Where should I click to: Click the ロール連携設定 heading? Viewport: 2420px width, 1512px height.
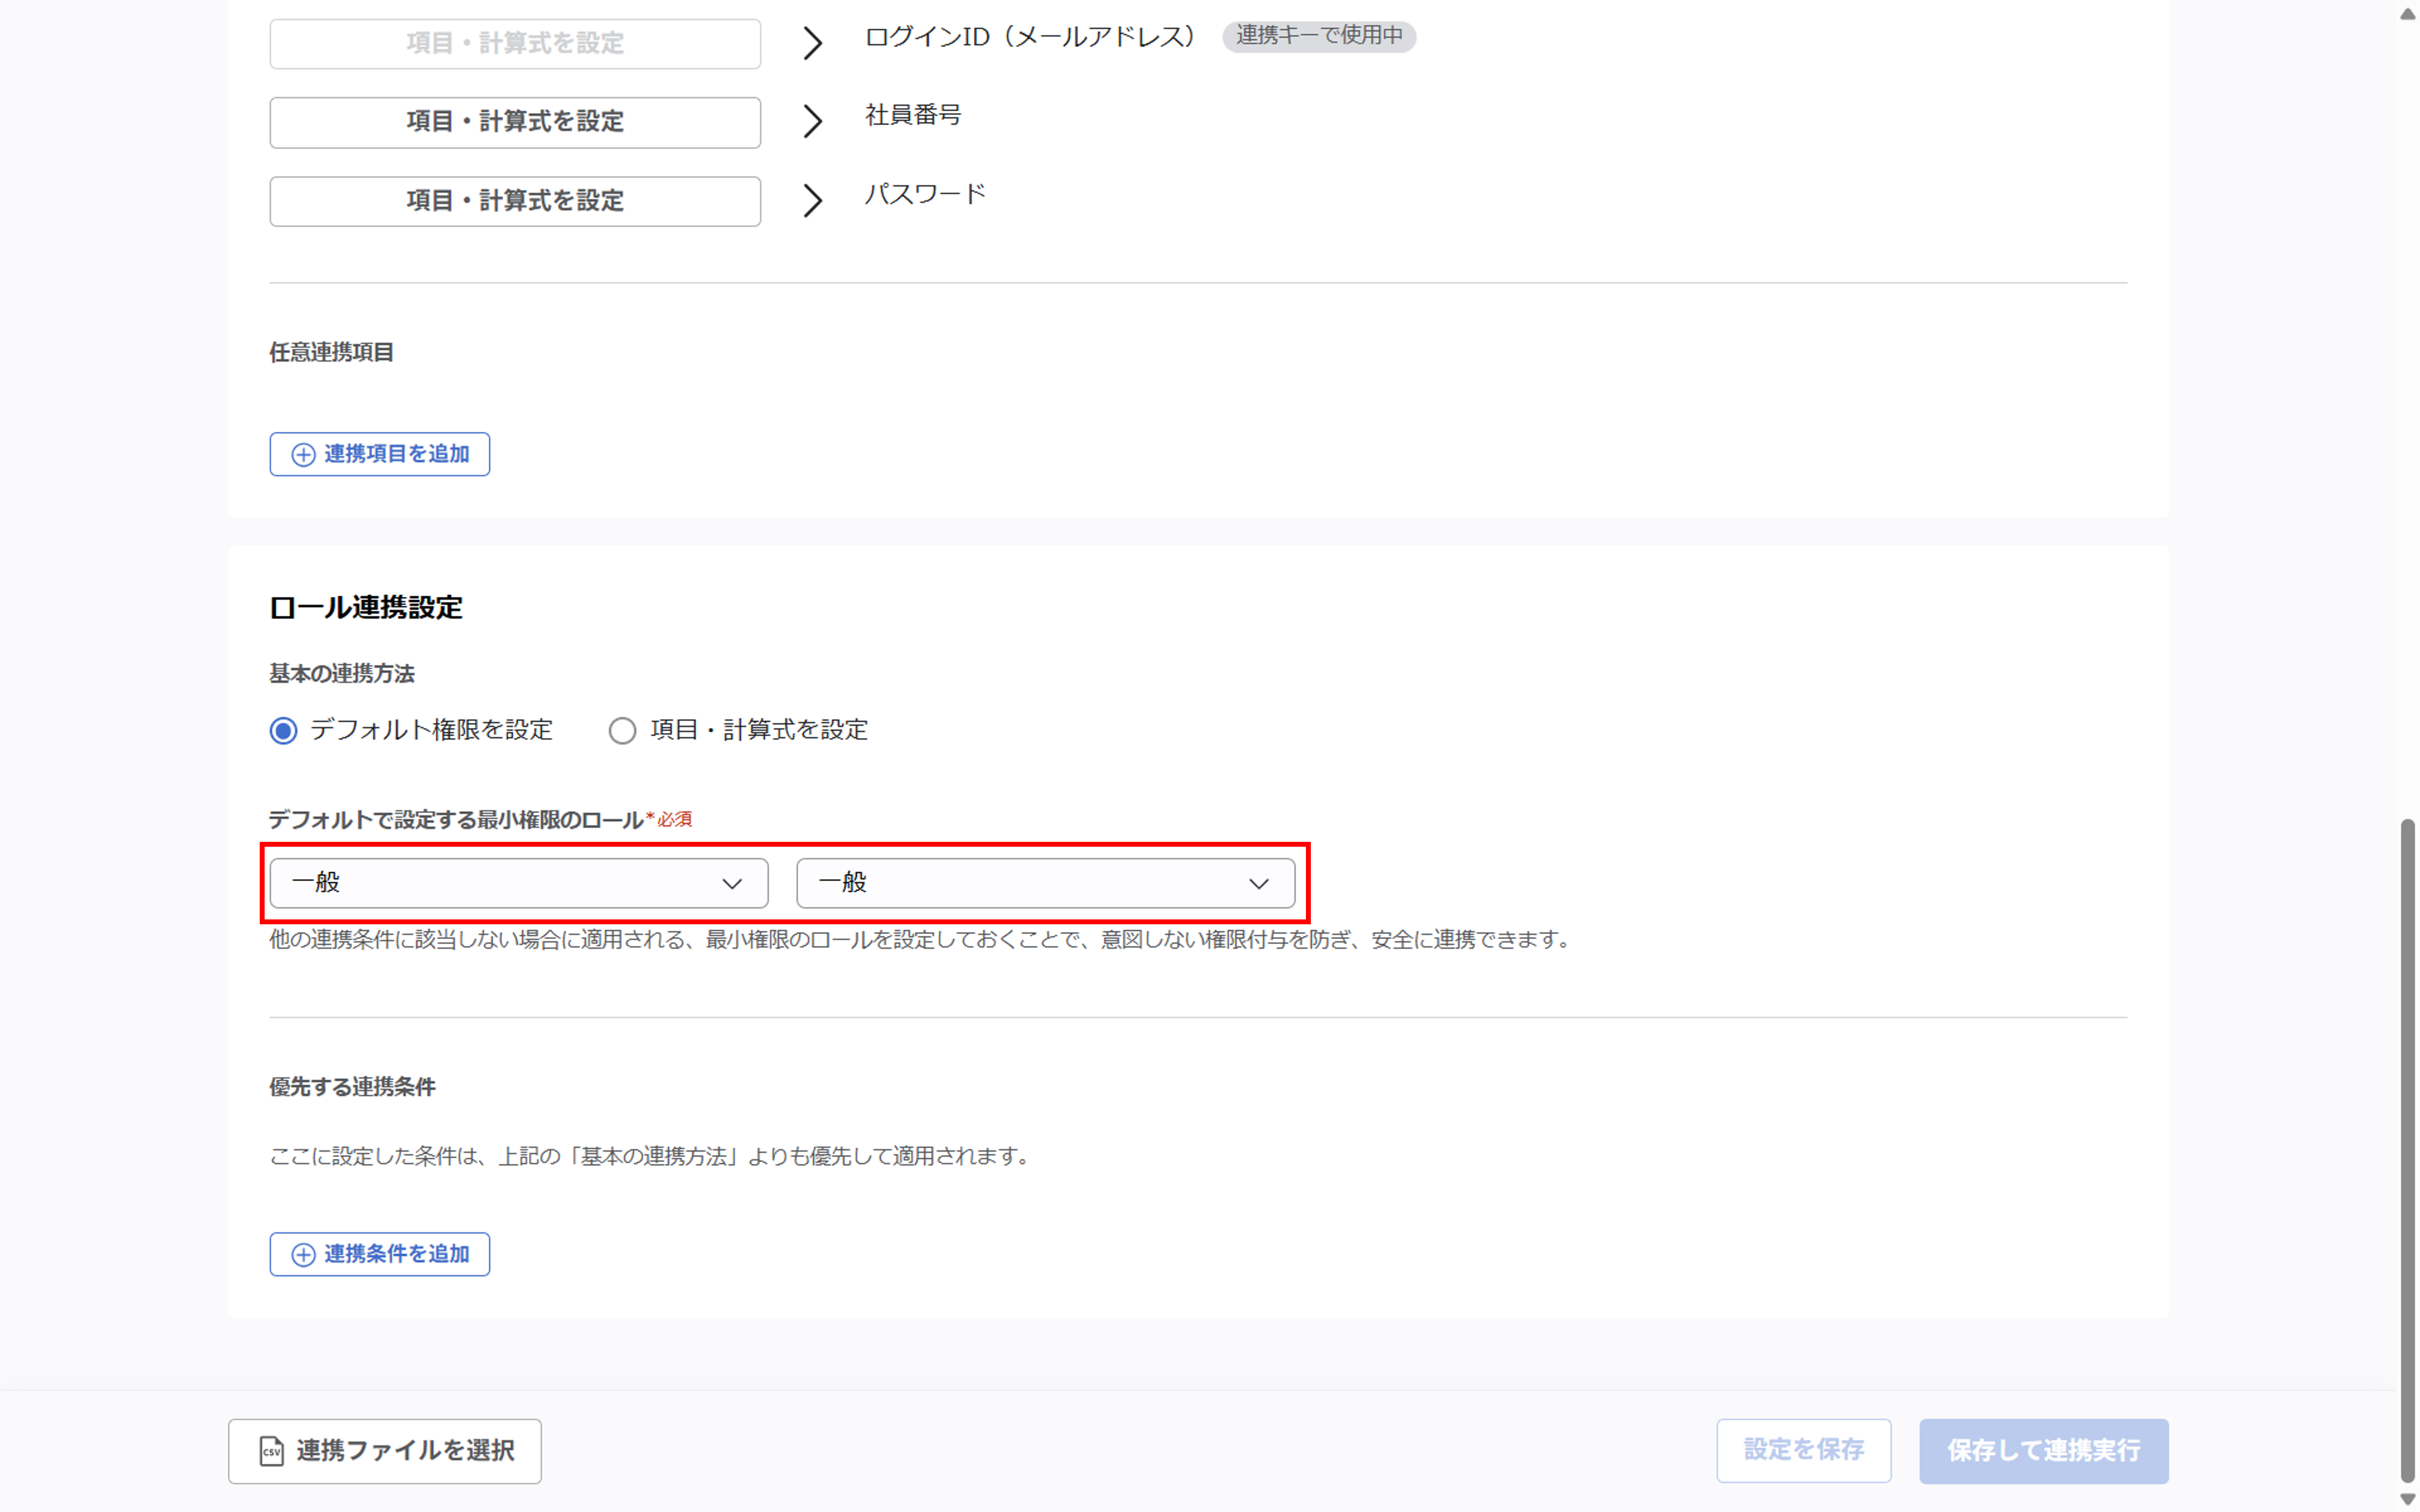point(366,608)
